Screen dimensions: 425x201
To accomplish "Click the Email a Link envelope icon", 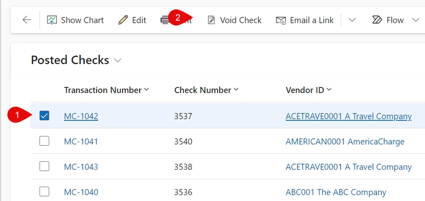I will 281,20.
